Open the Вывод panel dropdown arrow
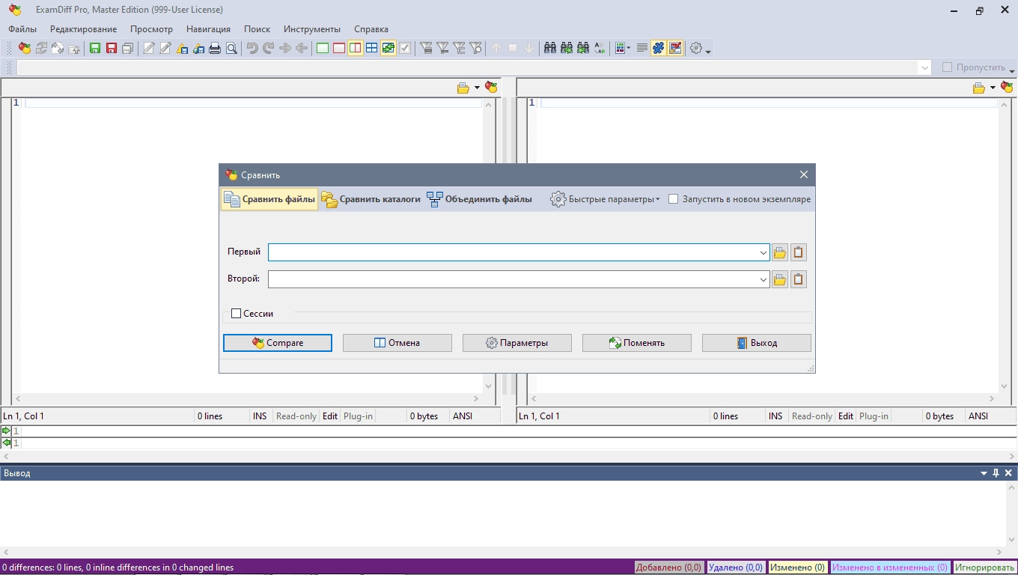1018x575 pixels. [x=984, y=473]
